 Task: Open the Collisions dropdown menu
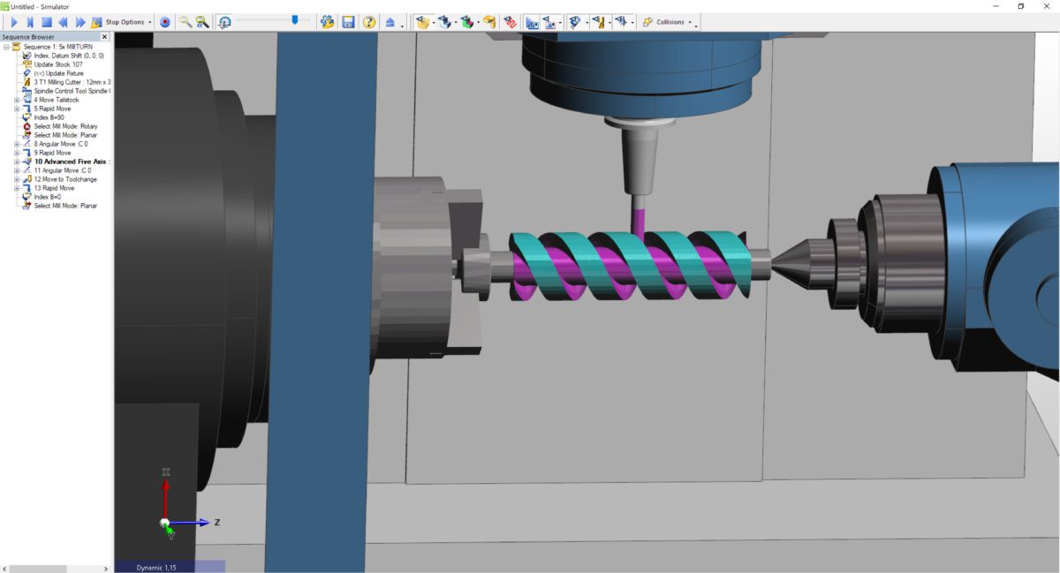690,22
